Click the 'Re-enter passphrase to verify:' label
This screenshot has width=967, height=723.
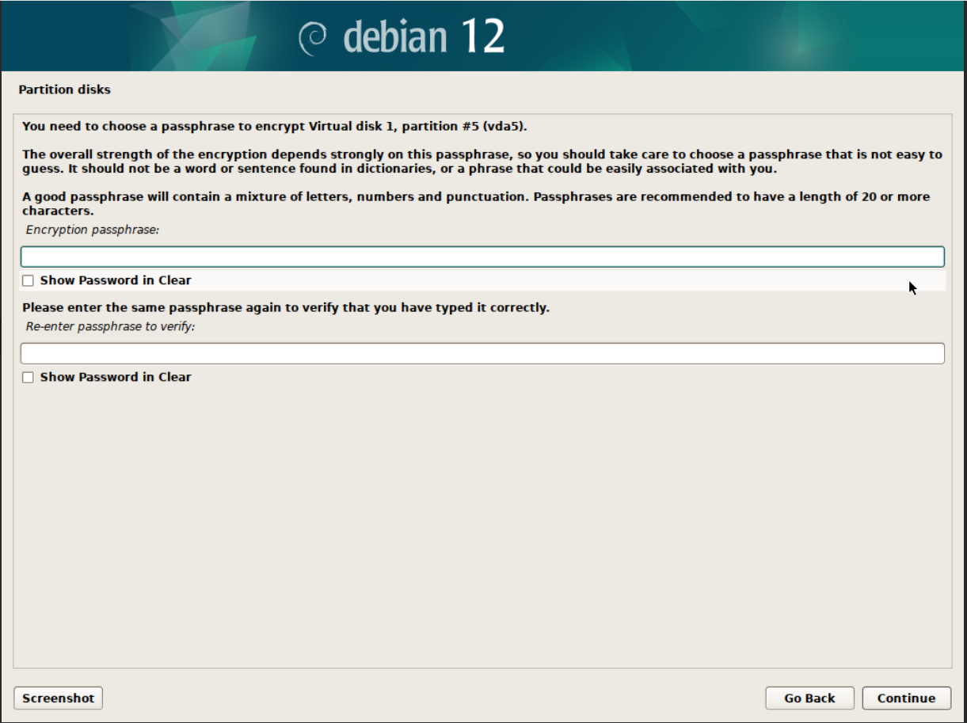pos(110,326)
